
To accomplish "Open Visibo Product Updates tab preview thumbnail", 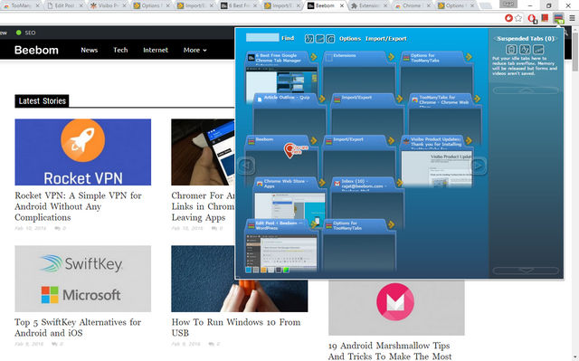I will (x=436, y=168).
